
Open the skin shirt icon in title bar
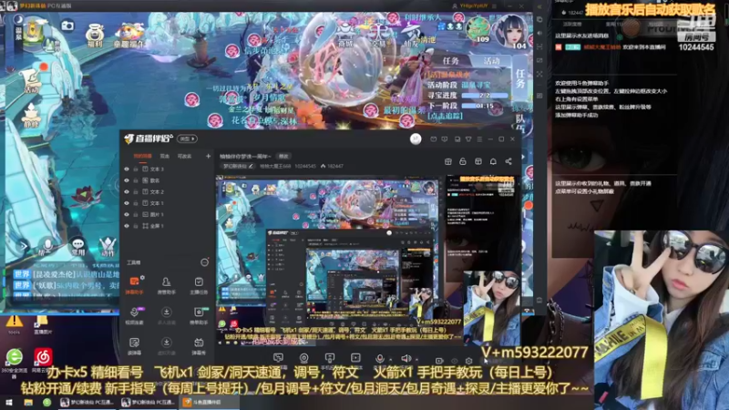tap(468, 139)
